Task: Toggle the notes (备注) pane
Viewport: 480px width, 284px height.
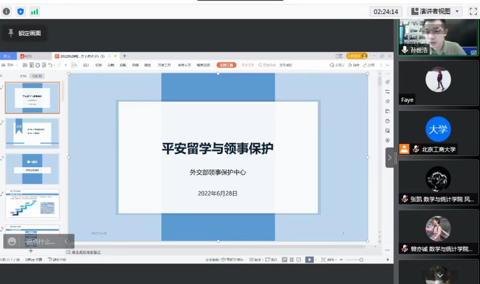Action: (257, 260)
